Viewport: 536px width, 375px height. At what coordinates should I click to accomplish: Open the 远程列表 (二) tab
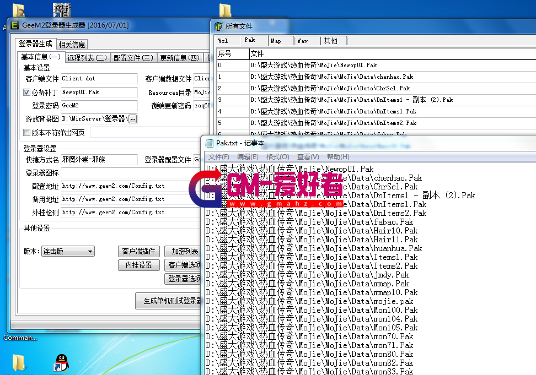click(87, 58)
